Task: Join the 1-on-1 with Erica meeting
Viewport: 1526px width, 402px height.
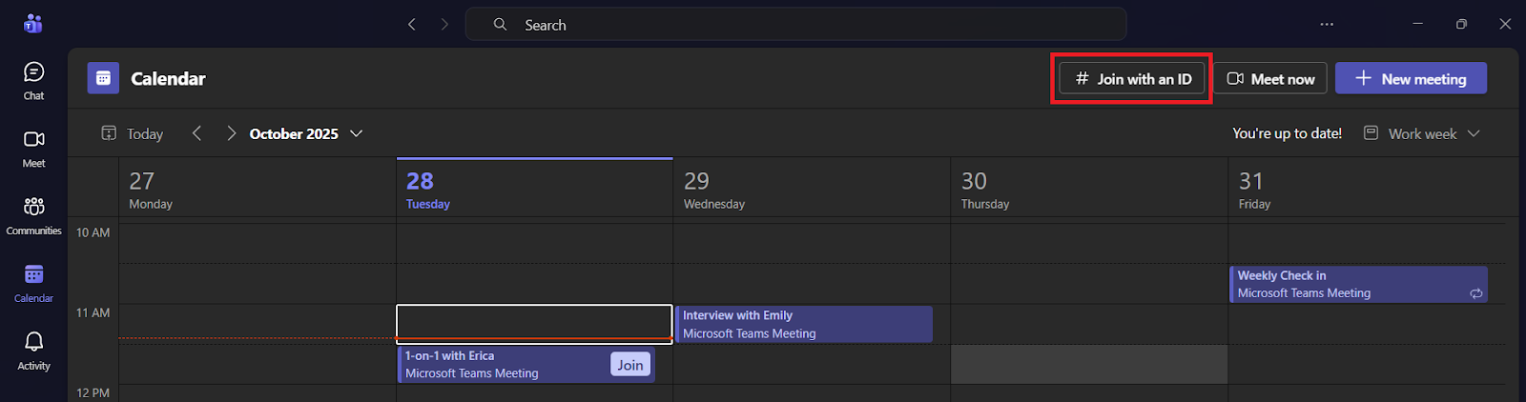Action: [629, 365]
